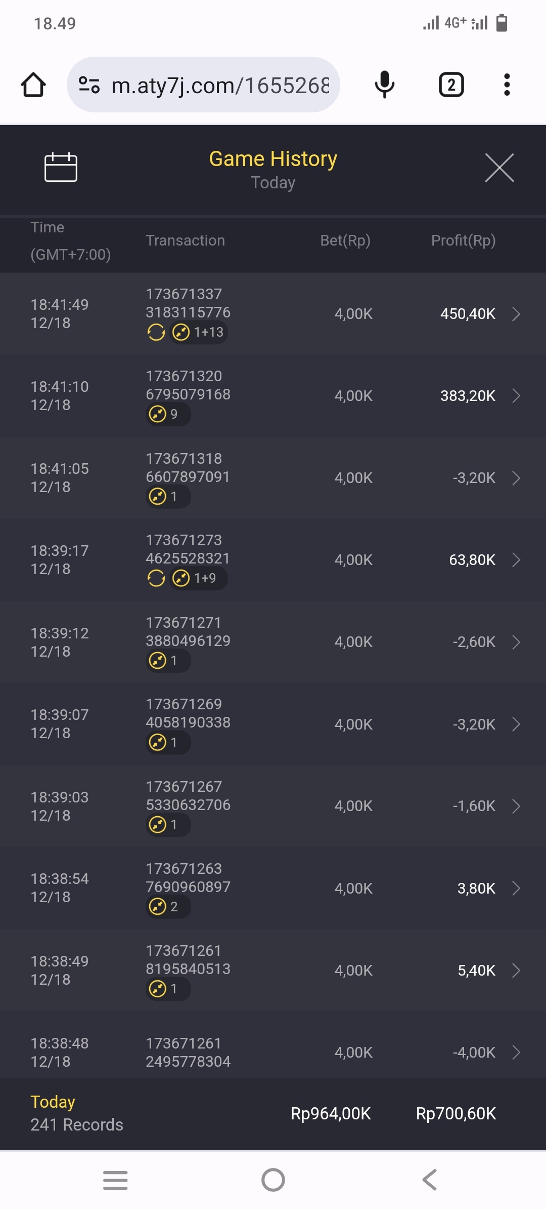The image size is (546, 1209).
Task: Select the 18:39:03 record row showing -1,60K
Action: click(273, 806)
